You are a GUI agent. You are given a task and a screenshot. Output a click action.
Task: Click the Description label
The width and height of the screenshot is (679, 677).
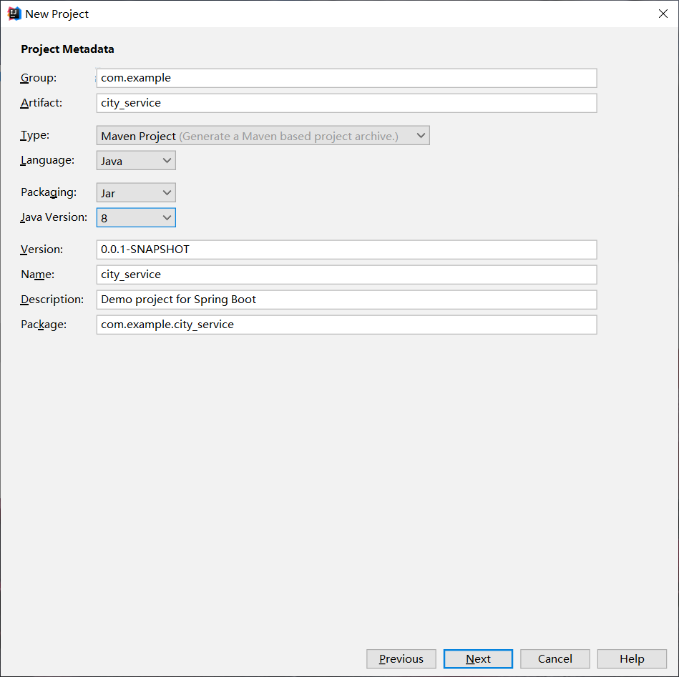52,300
